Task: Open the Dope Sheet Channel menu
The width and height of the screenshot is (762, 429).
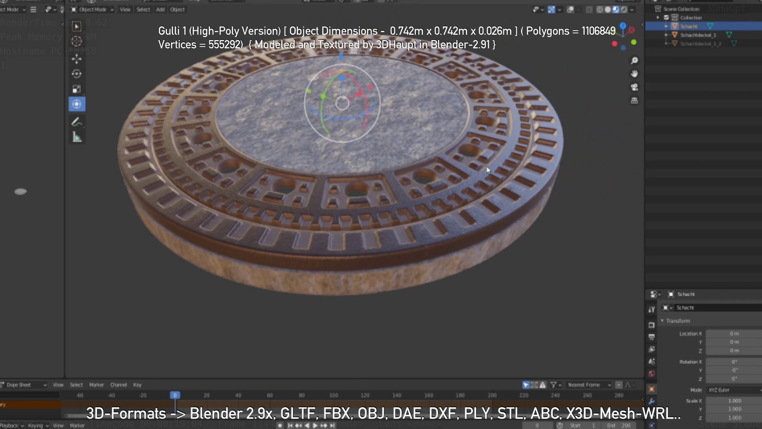Action: (x=119, y=385)
